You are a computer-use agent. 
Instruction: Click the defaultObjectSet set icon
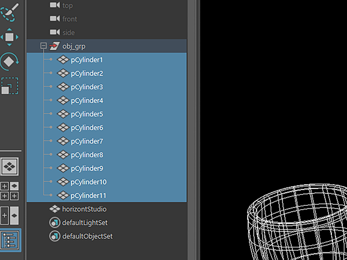pyautogui.click(x=55, y=236)
